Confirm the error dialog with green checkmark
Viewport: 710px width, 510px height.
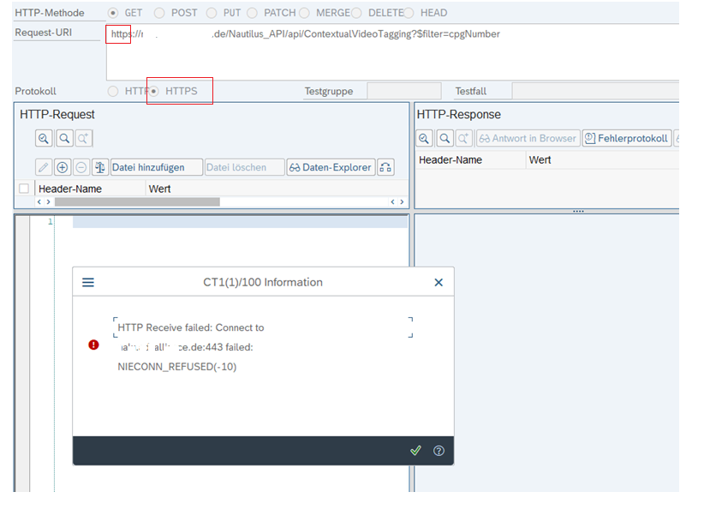[415, 451]
